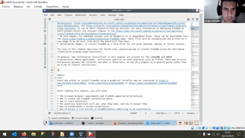Open Firefox from Windows taskbar

pos(24,134)
